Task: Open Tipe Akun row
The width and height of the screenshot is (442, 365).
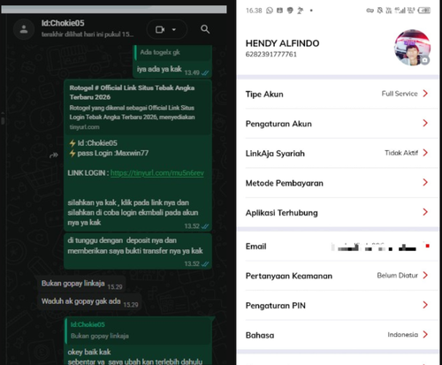Action: tap(338, 94)
